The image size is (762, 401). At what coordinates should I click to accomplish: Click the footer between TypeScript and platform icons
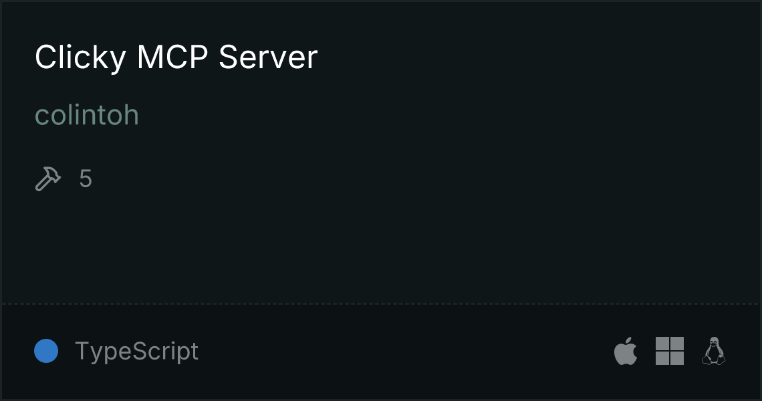tap(406, 351)
